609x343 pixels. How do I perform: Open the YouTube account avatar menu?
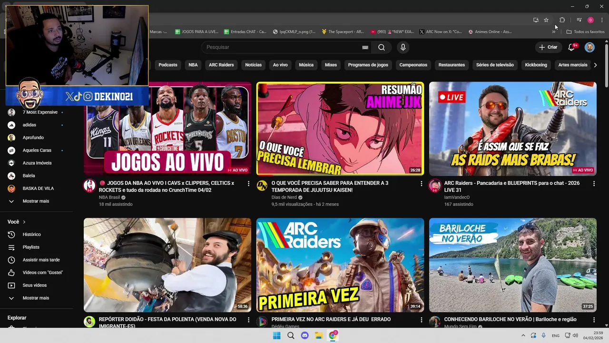coord(589,47)
